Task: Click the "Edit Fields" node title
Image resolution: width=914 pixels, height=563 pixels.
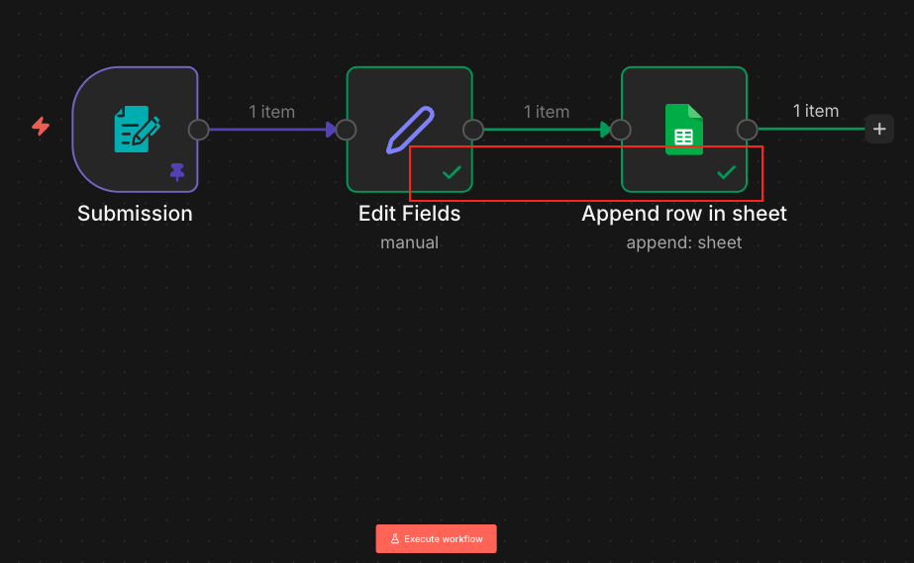Action: coord(409,214)
